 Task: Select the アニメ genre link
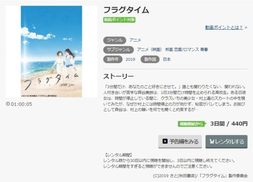pos(135,40)
